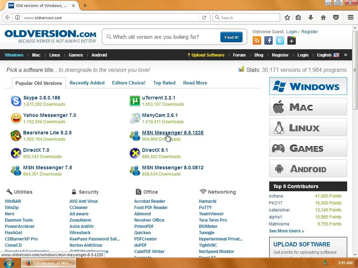The image size is (358, 268).
Task: Click the browser Search box
Action: pos(246,17)
